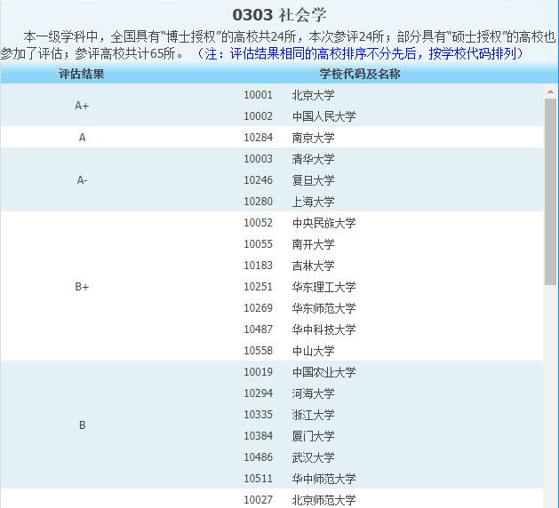This screenshot has width=559, height=508.
Task: Click 华东师范大学
Action: click(324, 308)
